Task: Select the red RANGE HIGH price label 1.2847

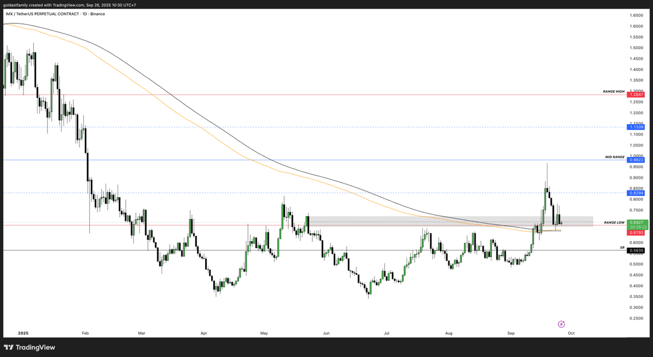Action: 636,94
